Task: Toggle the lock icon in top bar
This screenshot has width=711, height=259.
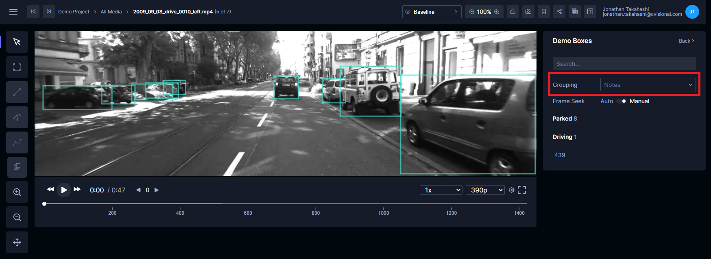Action: click(513, 12)
